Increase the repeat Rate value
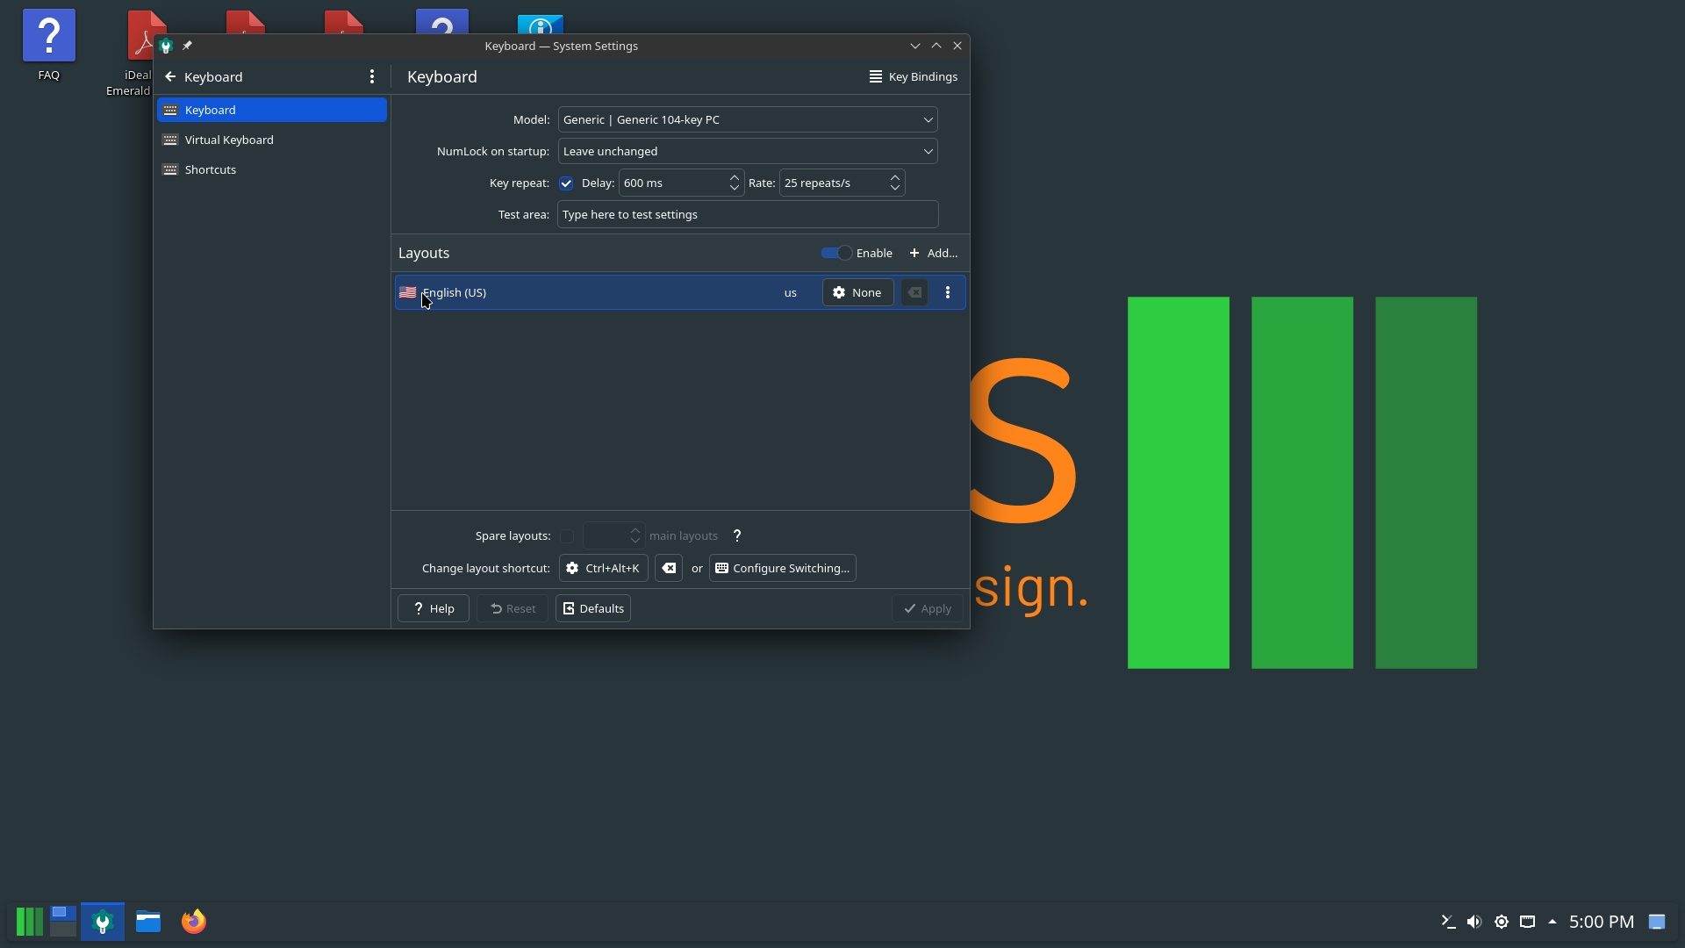The width and height of the screenshot is (1685, 948). 895,177
